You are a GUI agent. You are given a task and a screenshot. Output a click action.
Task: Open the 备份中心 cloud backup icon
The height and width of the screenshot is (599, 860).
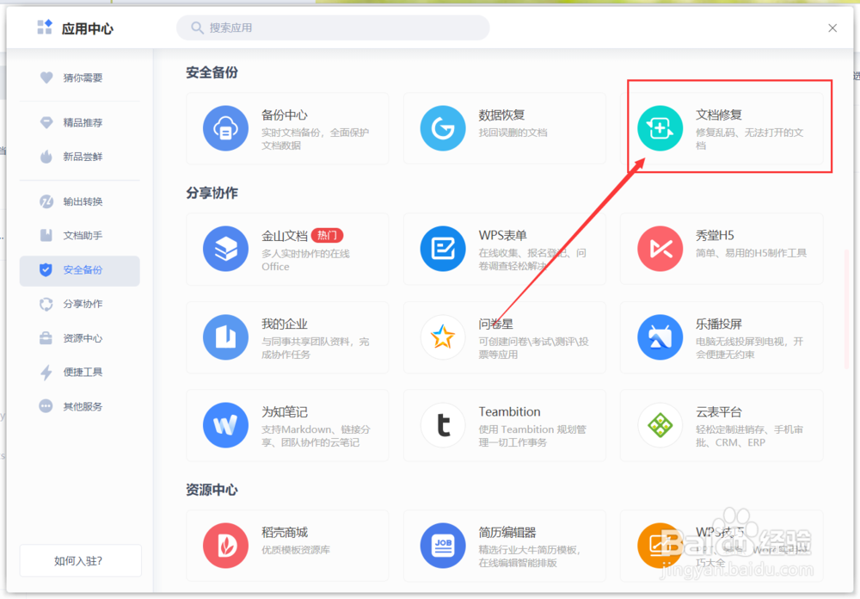(225, 128)
